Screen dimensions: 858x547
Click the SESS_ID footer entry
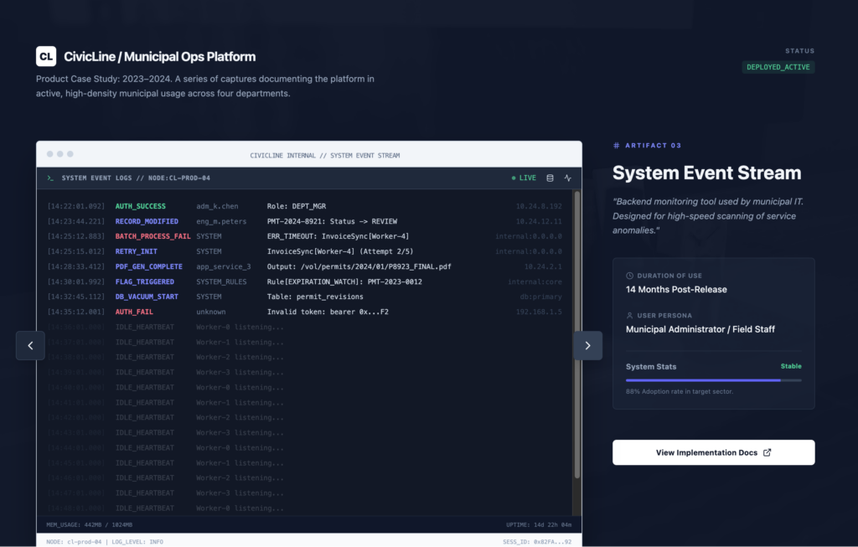pos(537,541)
